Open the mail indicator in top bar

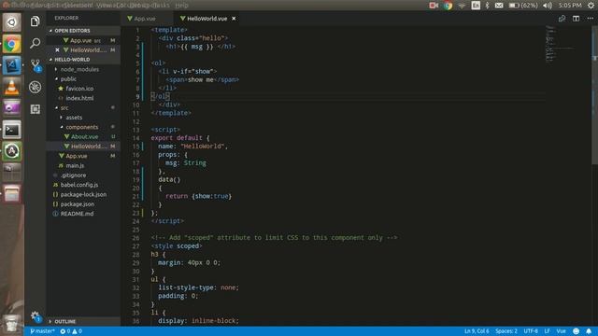[x=499, y=6]
